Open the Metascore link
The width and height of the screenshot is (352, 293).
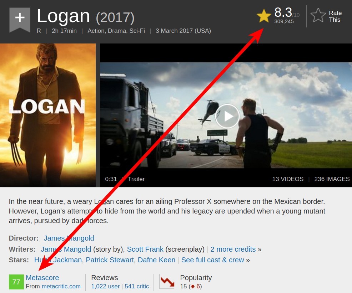[x=42, y=278]
